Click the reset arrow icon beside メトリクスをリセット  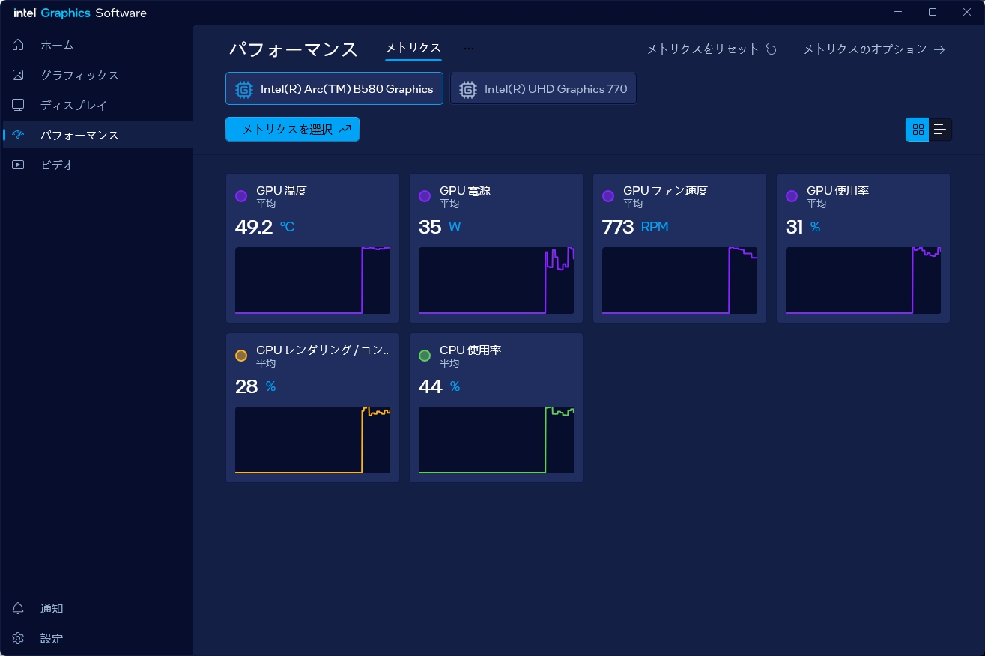click(x=771, y=49)
